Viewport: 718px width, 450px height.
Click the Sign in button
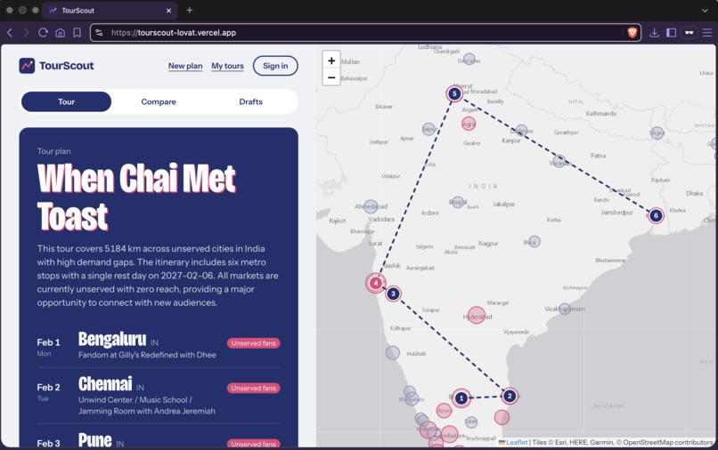tap(275, 66)
